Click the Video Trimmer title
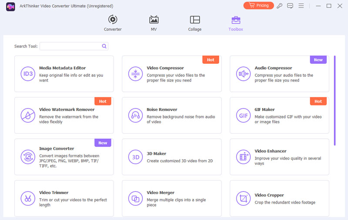This screenshot has height=220, width=348. tap(54, 193)
